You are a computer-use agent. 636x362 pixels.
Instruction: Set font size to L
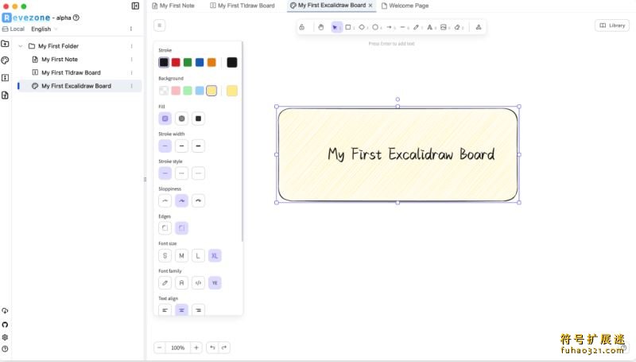click(x=198, y=255)
